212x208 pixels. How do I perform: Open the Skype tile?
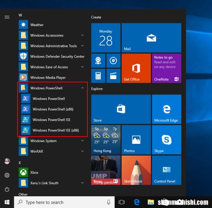coord(167,140)
